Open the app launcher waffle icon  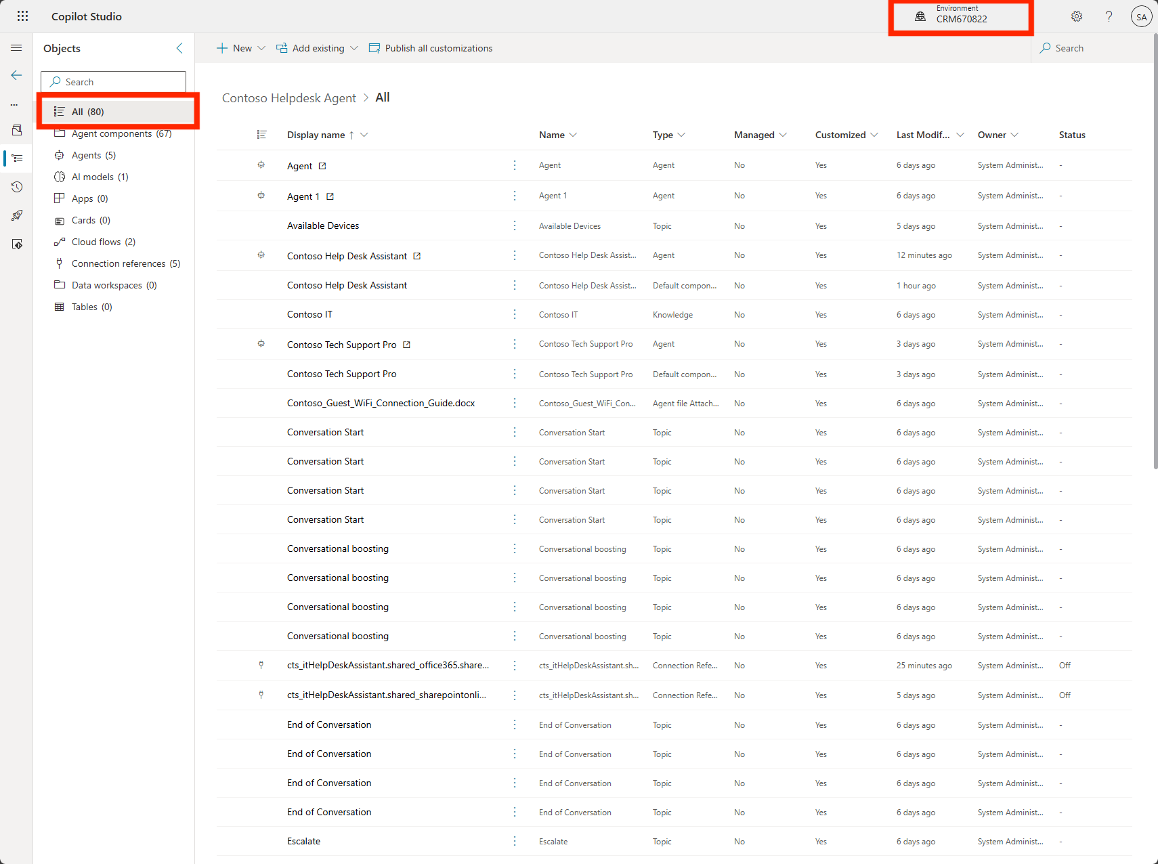(22, 16)
